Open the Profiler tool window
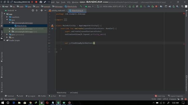 42,96
